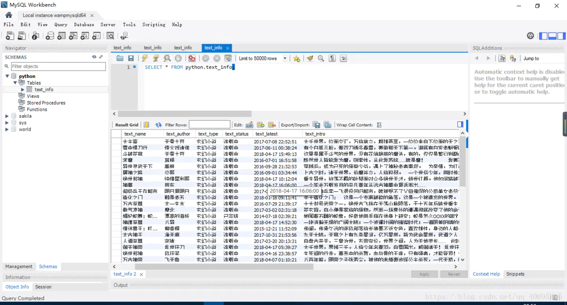Viewport: 567px width, 305px height.
Task: Stop the running query icon
Action: 179,58
